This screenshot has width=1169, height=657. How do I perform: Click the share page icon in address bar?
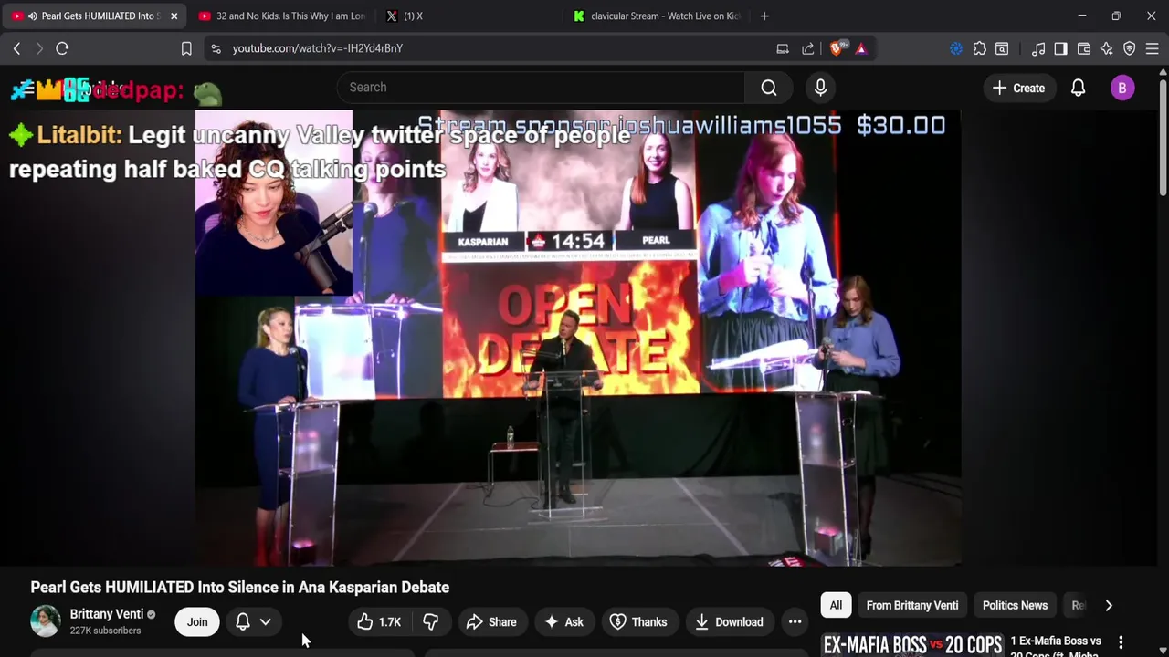pyautogui.click(x=808, y=48)
